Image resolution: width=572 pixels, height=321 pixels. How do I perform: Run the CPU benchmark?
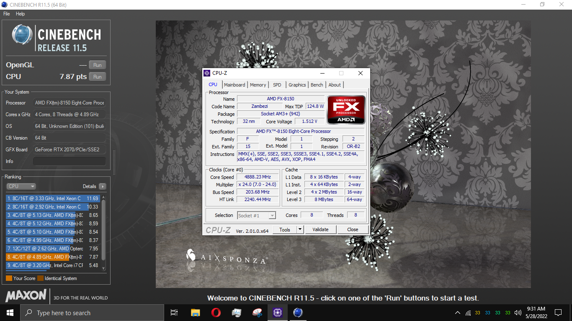[97, 76]
